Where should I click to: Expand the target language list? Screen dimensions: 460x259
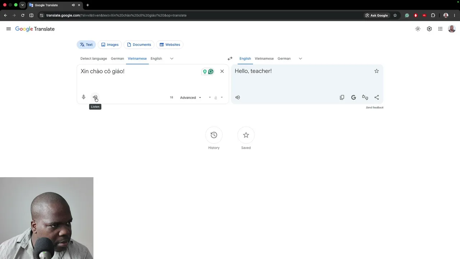300,59
